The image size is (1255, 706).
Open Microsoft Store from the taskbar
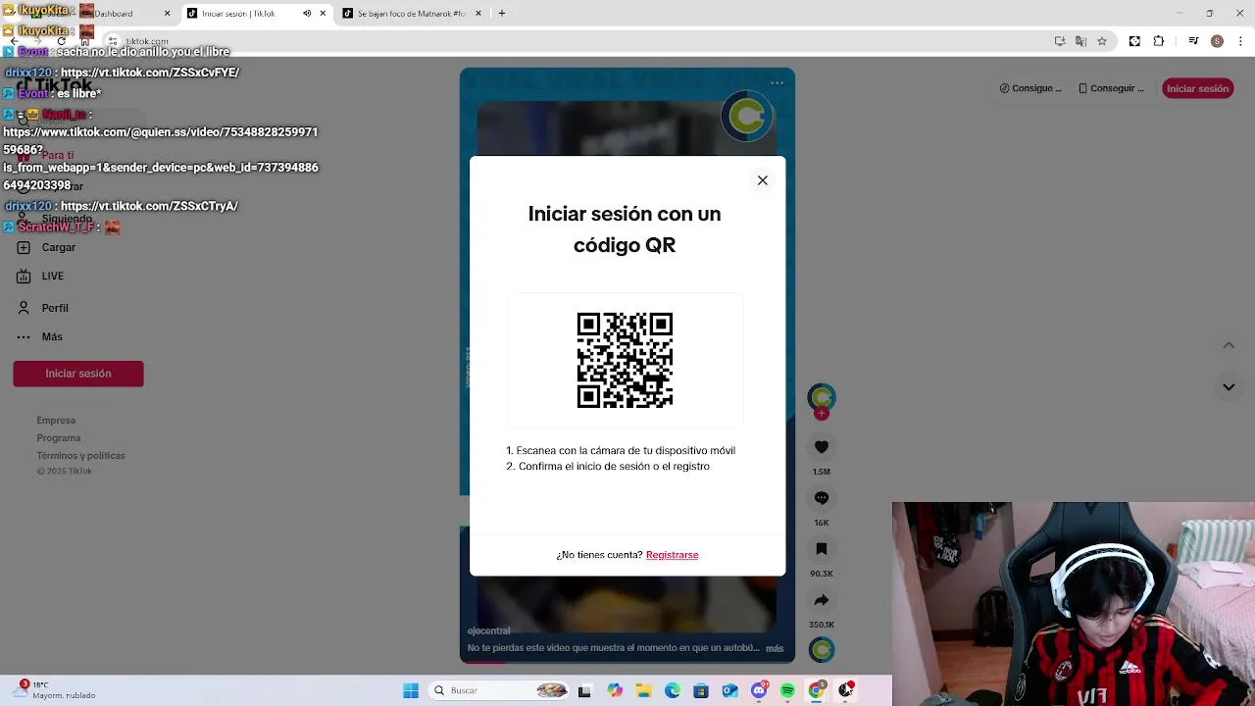pos(701,690)
